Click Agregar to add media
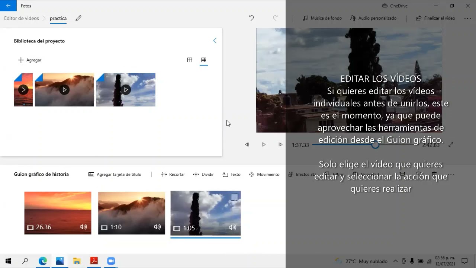The image size is (476, 268). click(x=30, y=60)
